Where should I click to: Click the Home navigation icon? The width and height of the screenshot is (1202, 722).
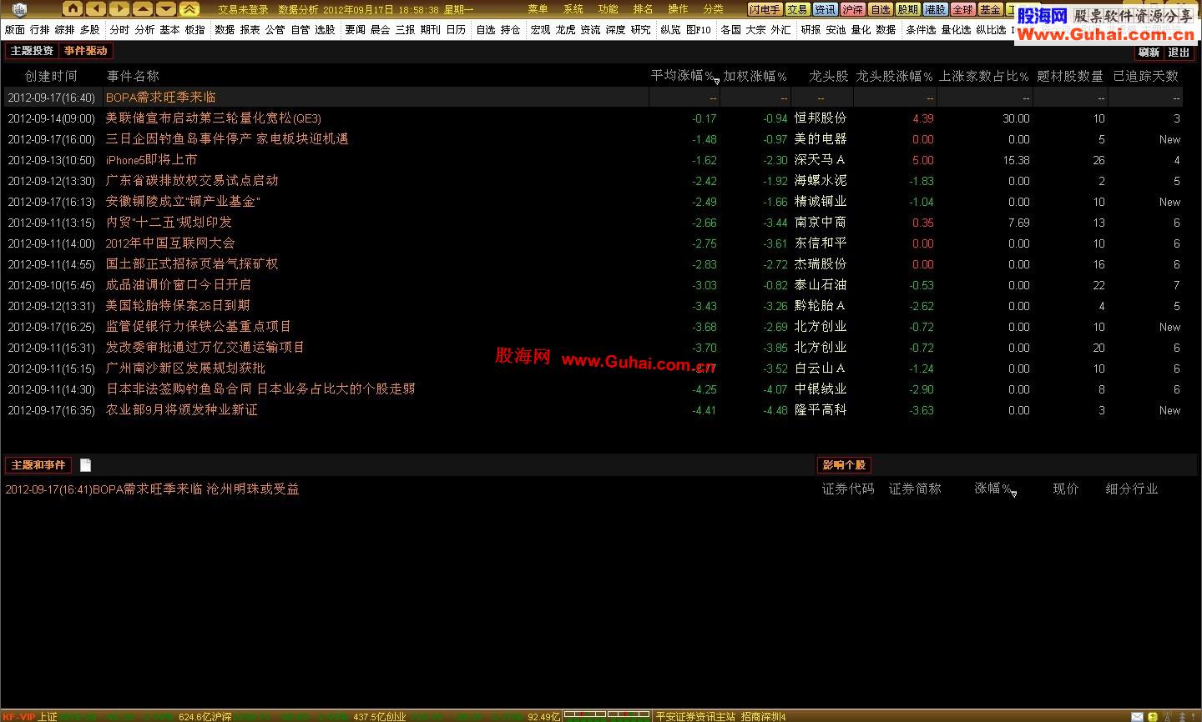pos(73,9)
